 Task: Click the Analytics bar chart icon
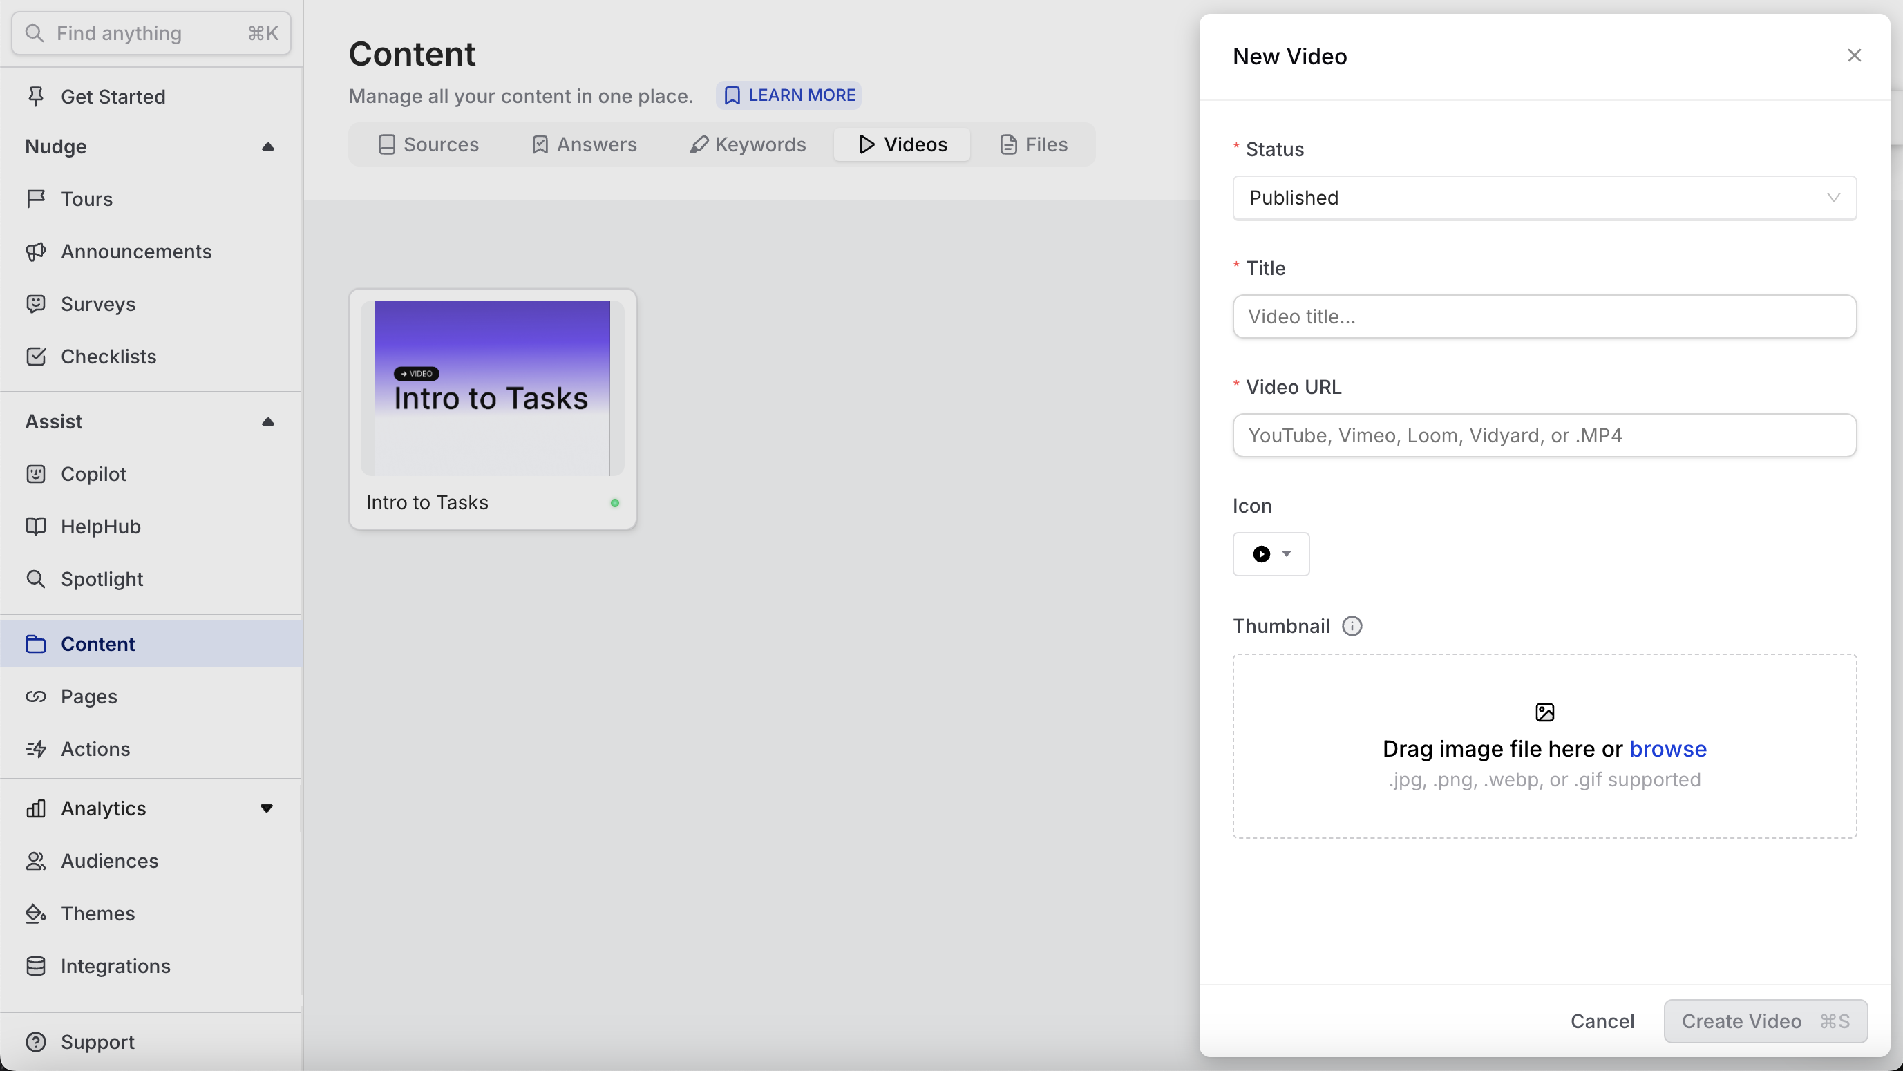coord(35,808)
